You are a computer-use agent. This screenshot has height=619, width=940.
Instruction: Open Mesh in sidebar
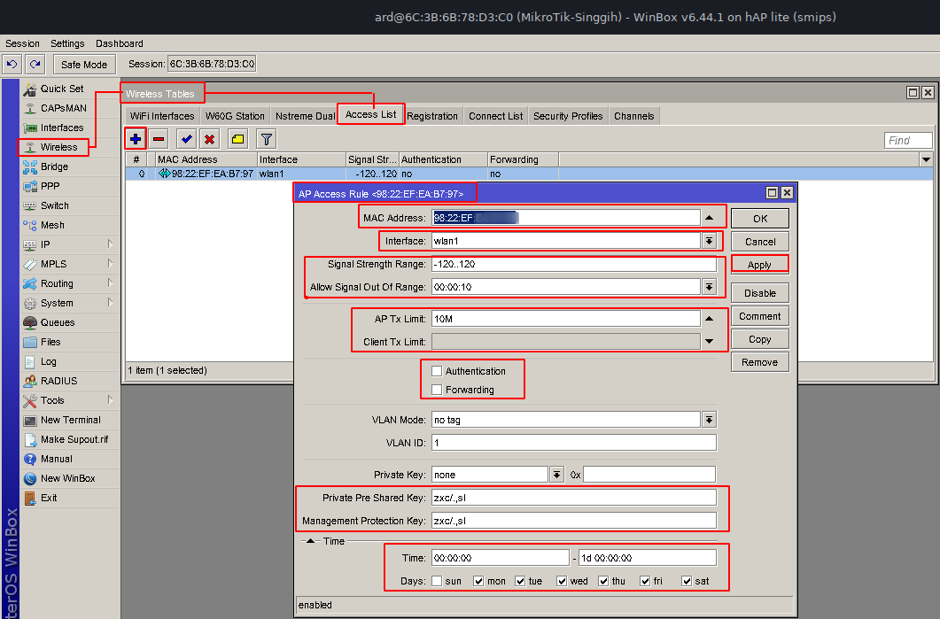pyautogui.click(x=52, y=225)
